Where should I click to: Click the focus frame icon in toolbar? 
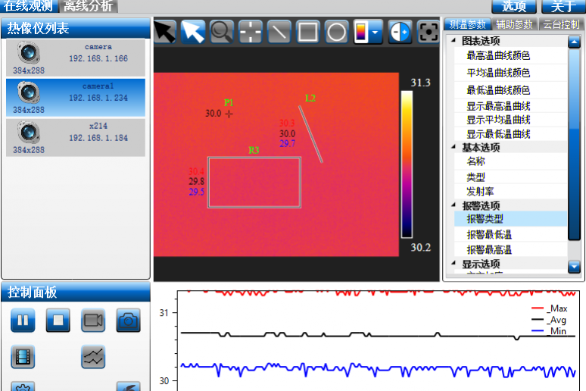pyautogui.click(x=429, y=32)
